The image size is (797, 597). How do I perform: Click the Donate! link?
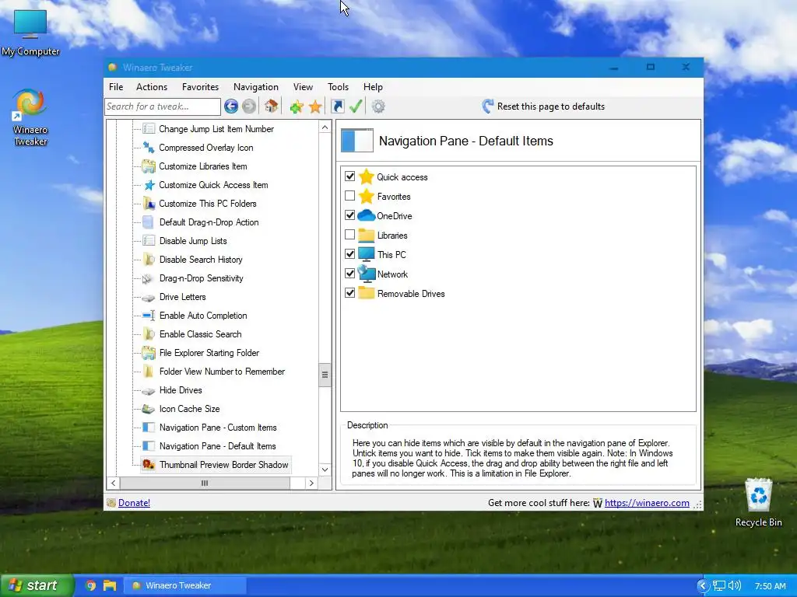coord(134,503)
